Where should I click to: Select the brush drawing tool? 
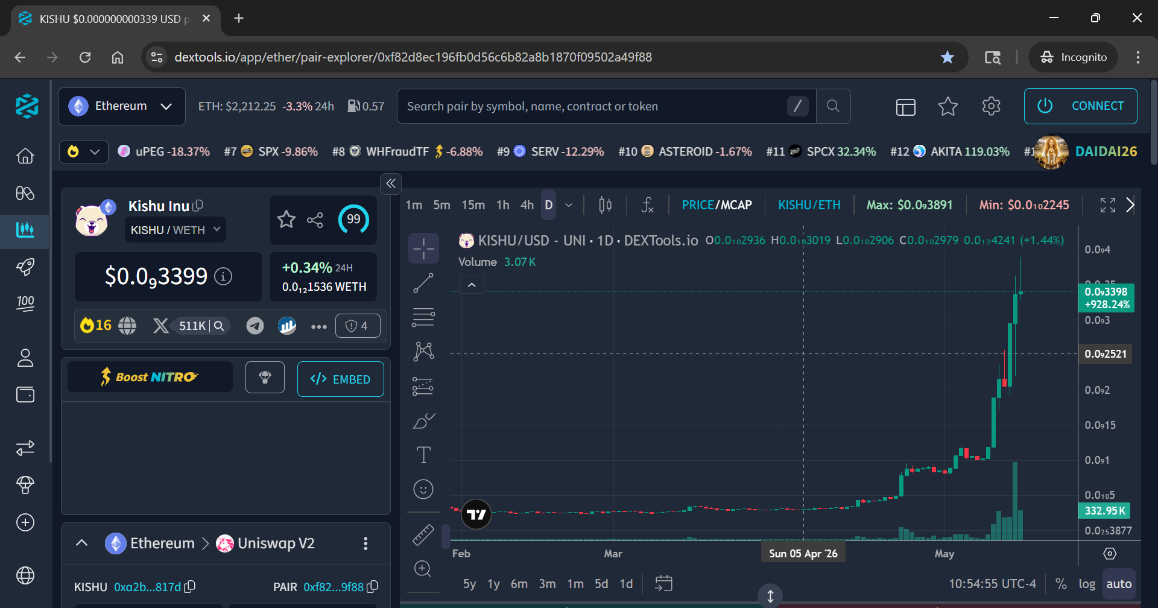tap(423, 420)
